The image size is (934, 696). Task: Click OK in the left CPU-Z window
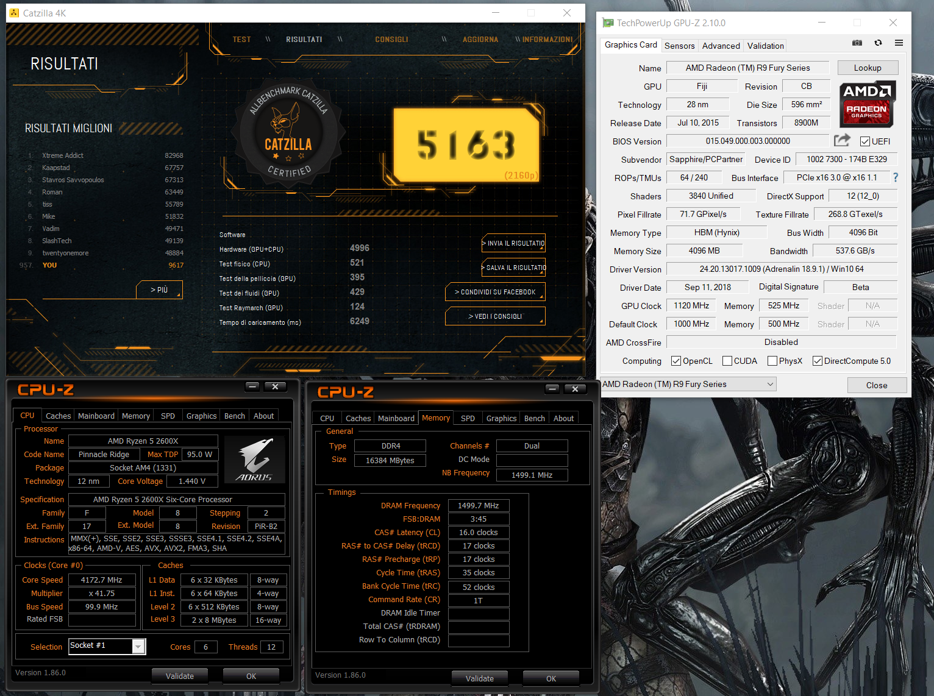click(x=251, y=676)
